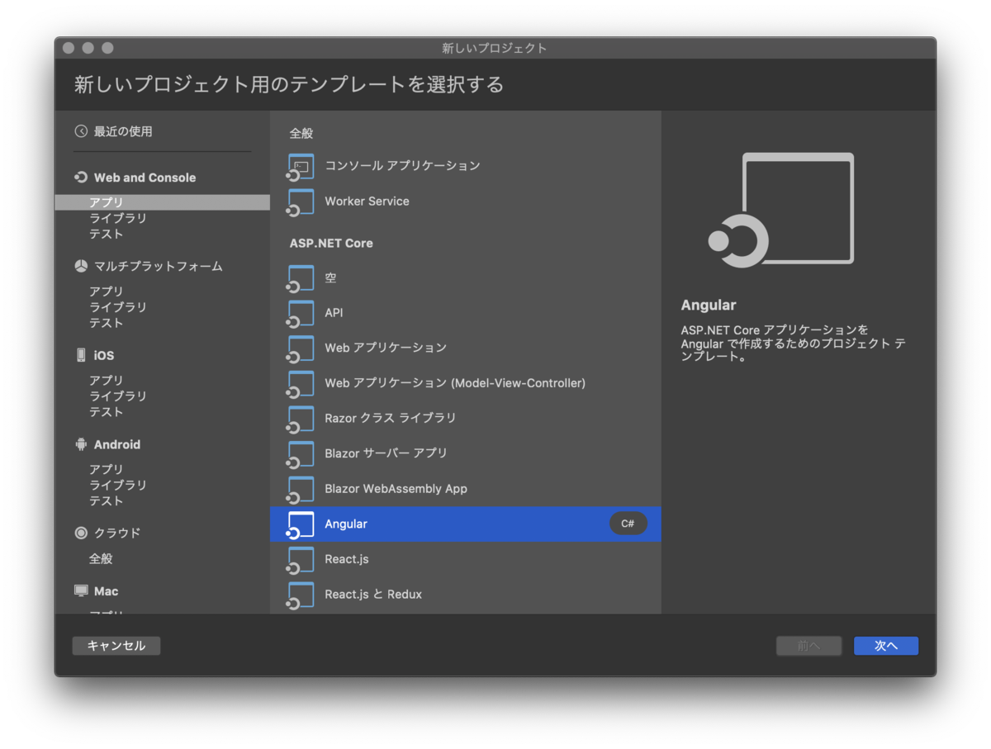The width and height of the screenshot is (991, 749).
Task: Click the large Angular preview image
Action: tap(781, 211)
